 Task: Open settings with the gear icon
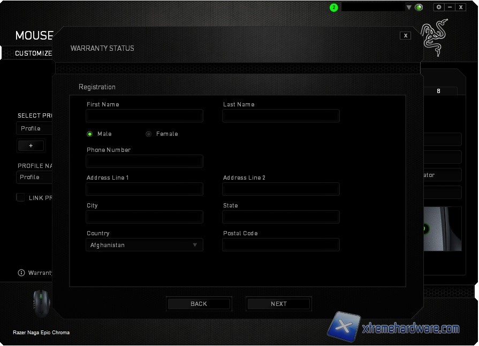(439, 7)
